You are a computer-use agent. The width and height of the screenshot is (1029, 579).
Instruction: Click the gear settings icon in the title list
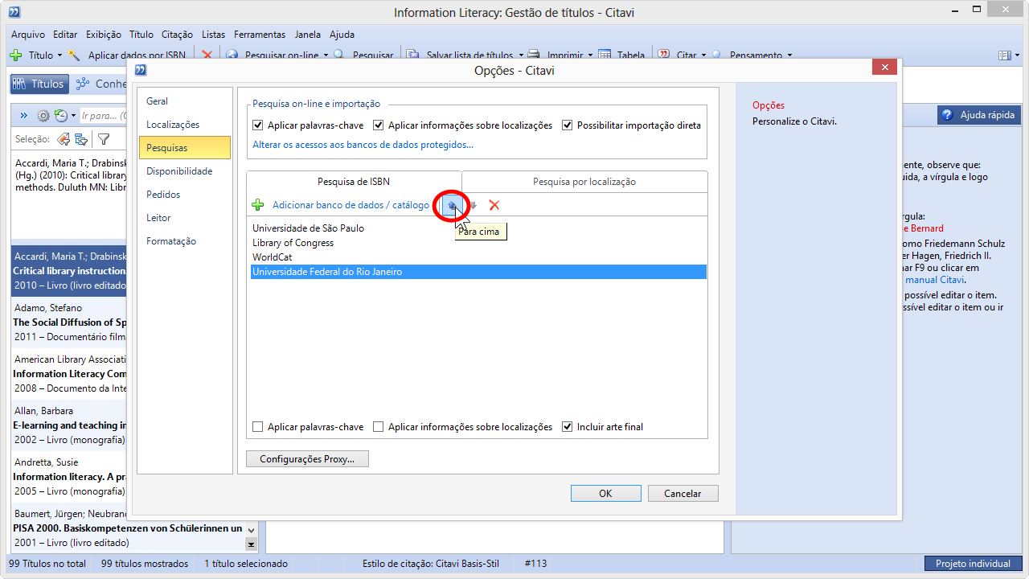43,116
